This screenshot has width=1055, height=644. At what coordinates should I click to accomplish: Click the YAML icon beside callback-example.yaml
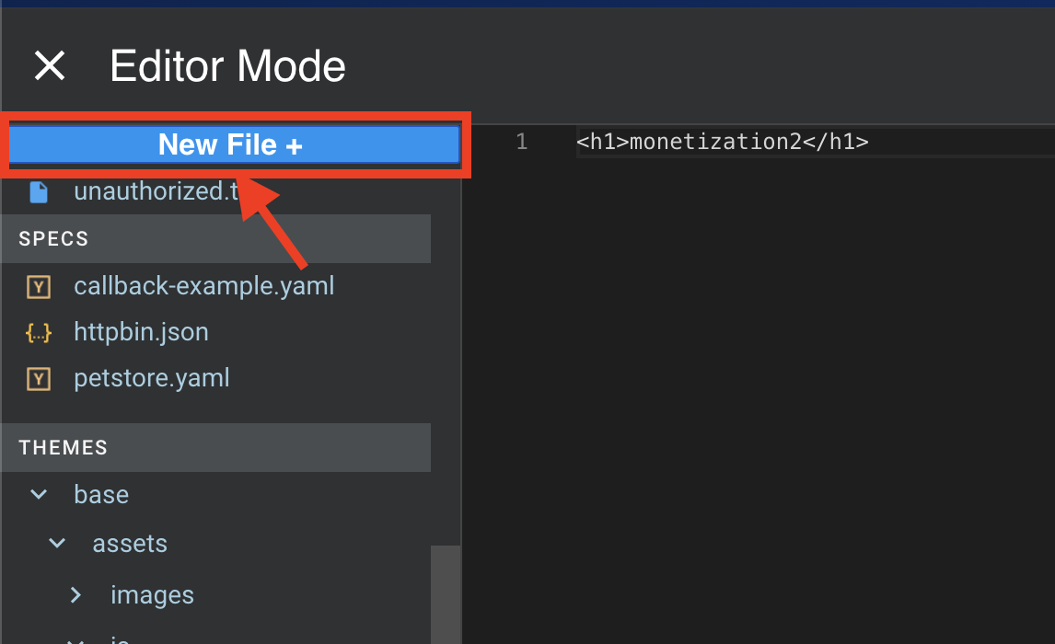pyautogui.click(x=39, y=286)
